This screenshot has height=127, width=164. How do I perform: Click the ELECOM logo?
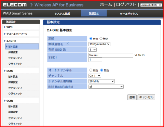coord(15,5)
